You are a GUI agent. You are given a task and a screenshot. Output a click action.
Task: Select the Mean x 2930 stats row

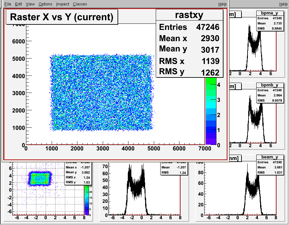189,38
